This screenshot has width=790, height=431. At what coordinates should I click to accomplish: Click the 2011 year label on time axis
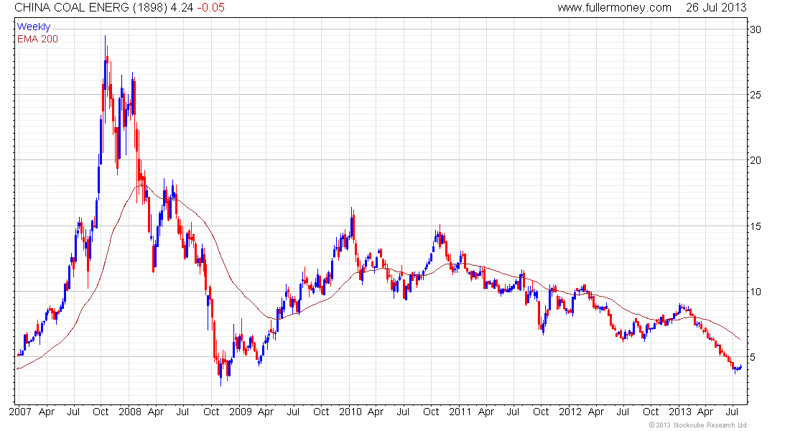460,412
